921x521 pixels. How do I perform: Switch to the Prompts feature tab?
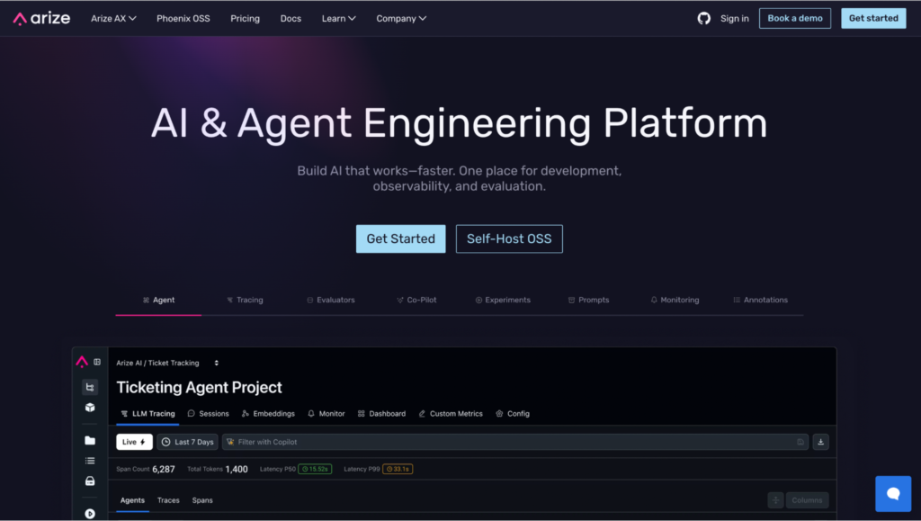588,300
